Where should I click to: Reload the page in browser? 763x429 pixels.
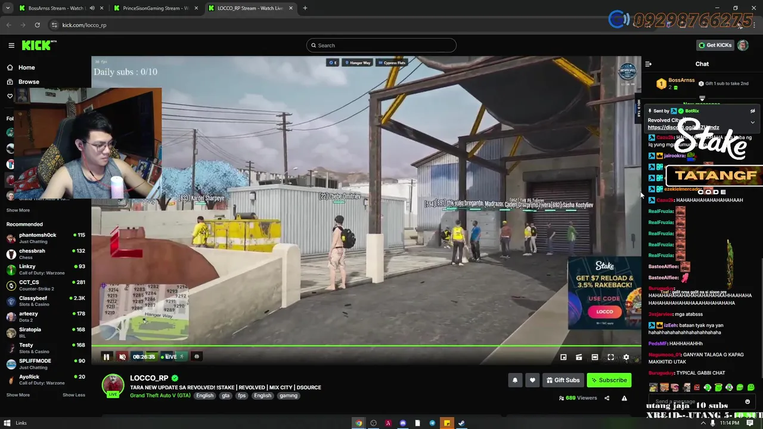[x=37, y=25]
